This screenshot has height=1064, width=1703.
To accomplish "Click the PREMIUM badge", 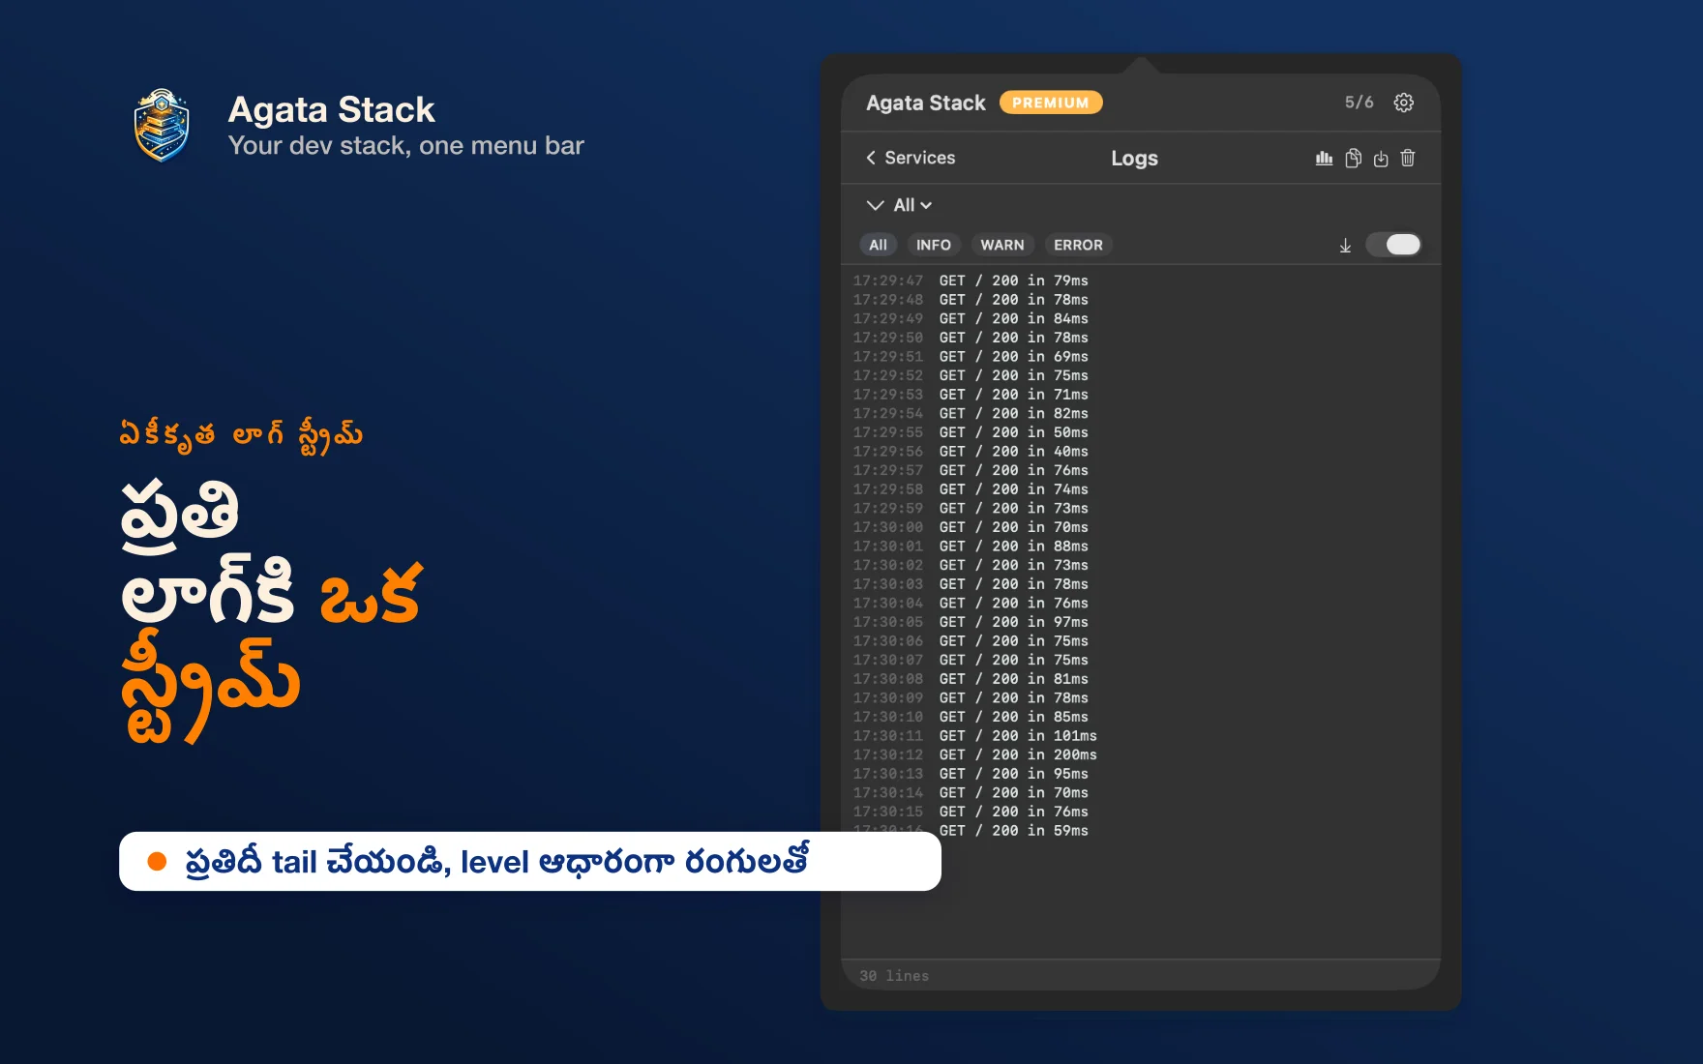I will tap(1051, 103).
